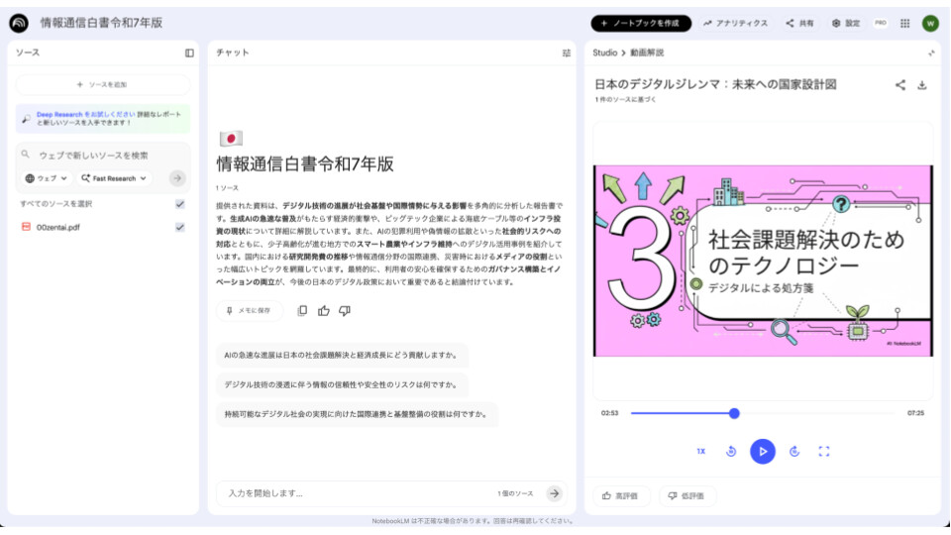The width and height of the screenshot is (951, 535).
Task: Collapse the Sources panel icon
Action: 189,53
